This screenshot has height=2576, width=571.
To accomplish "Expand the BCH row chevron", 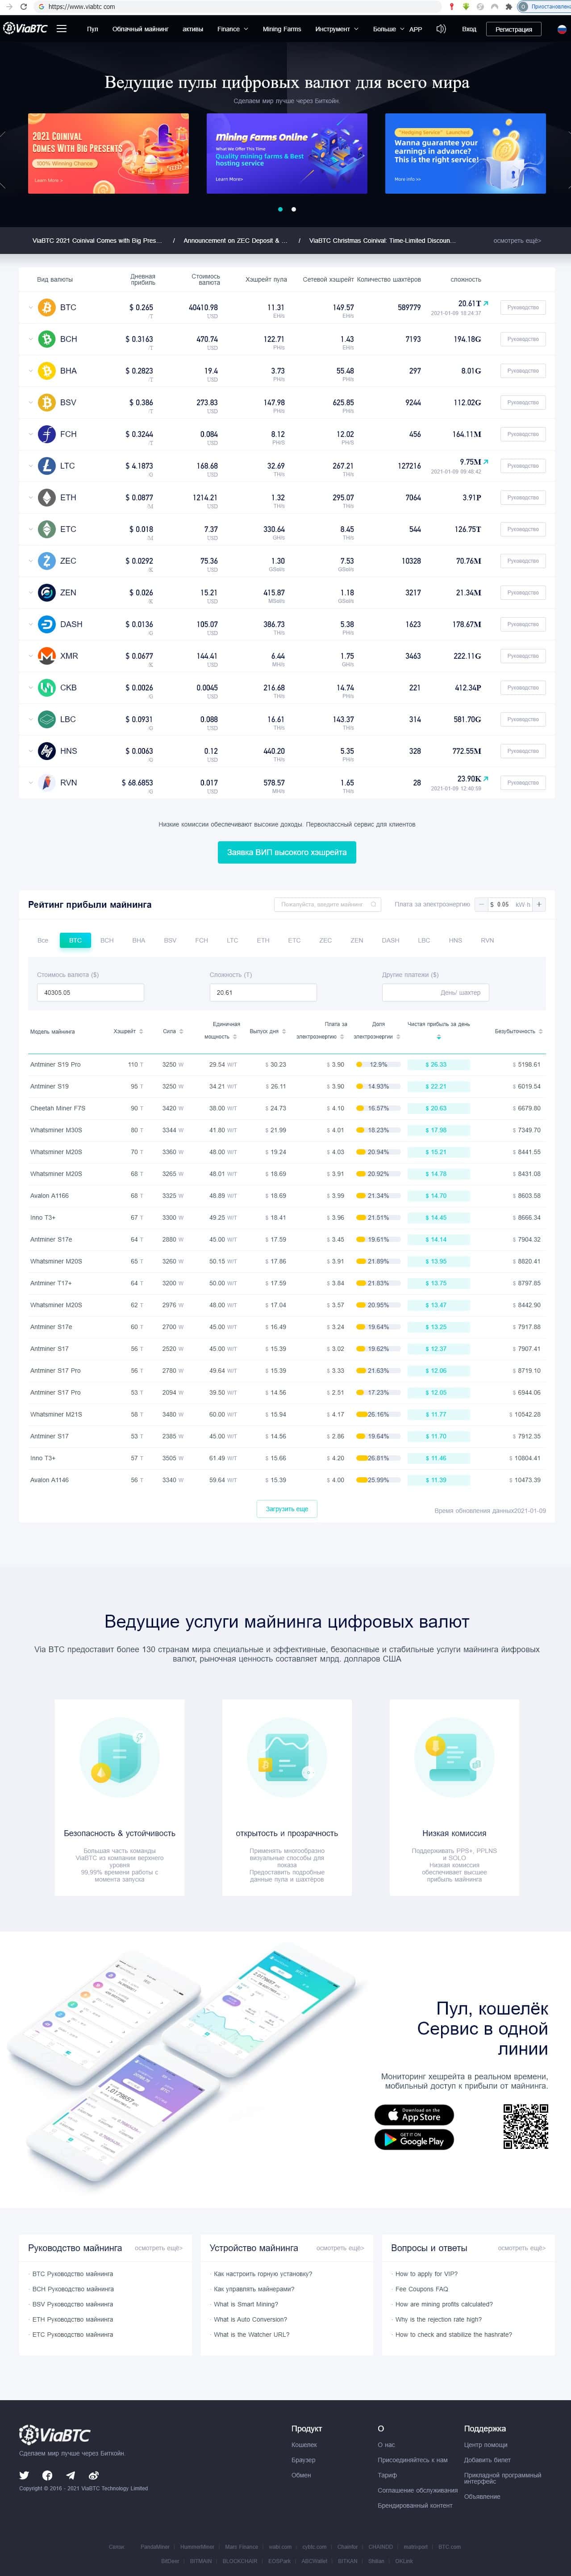I will (x=30, y=339).
